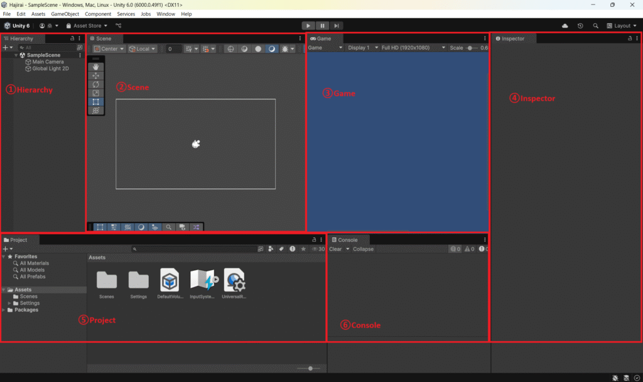Click the search magnifier in top toolbar

pyautogui.click(x=595, y=25)
